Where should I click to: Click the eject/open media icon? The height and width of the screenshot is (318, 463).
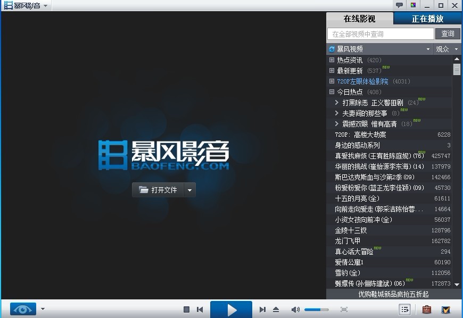click(276, 309)
